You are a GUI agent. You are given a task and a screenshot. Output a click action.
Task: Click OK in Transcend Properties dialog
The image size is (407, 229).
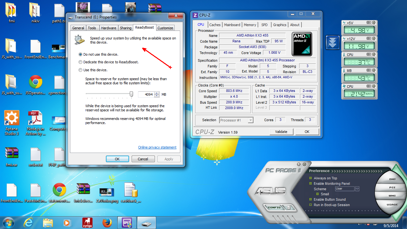point(117,159)
